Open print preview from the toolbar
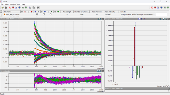This screenshot has height=95, width=170. point(34,7)
